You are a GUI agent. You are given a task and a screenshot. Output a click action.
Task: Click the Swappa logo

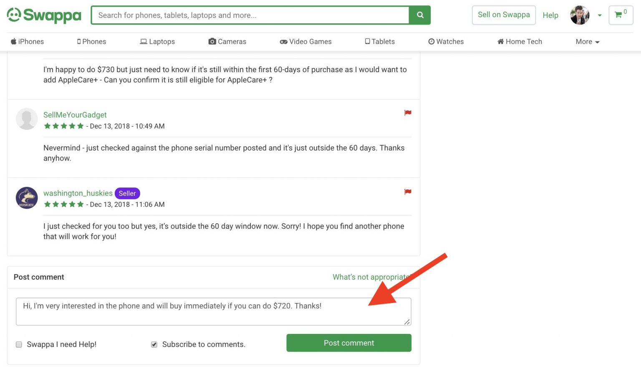point(44,15)
